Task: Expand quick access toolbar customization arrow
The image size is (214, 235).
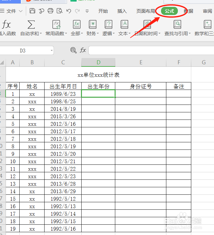Action: tap(87, 11)
